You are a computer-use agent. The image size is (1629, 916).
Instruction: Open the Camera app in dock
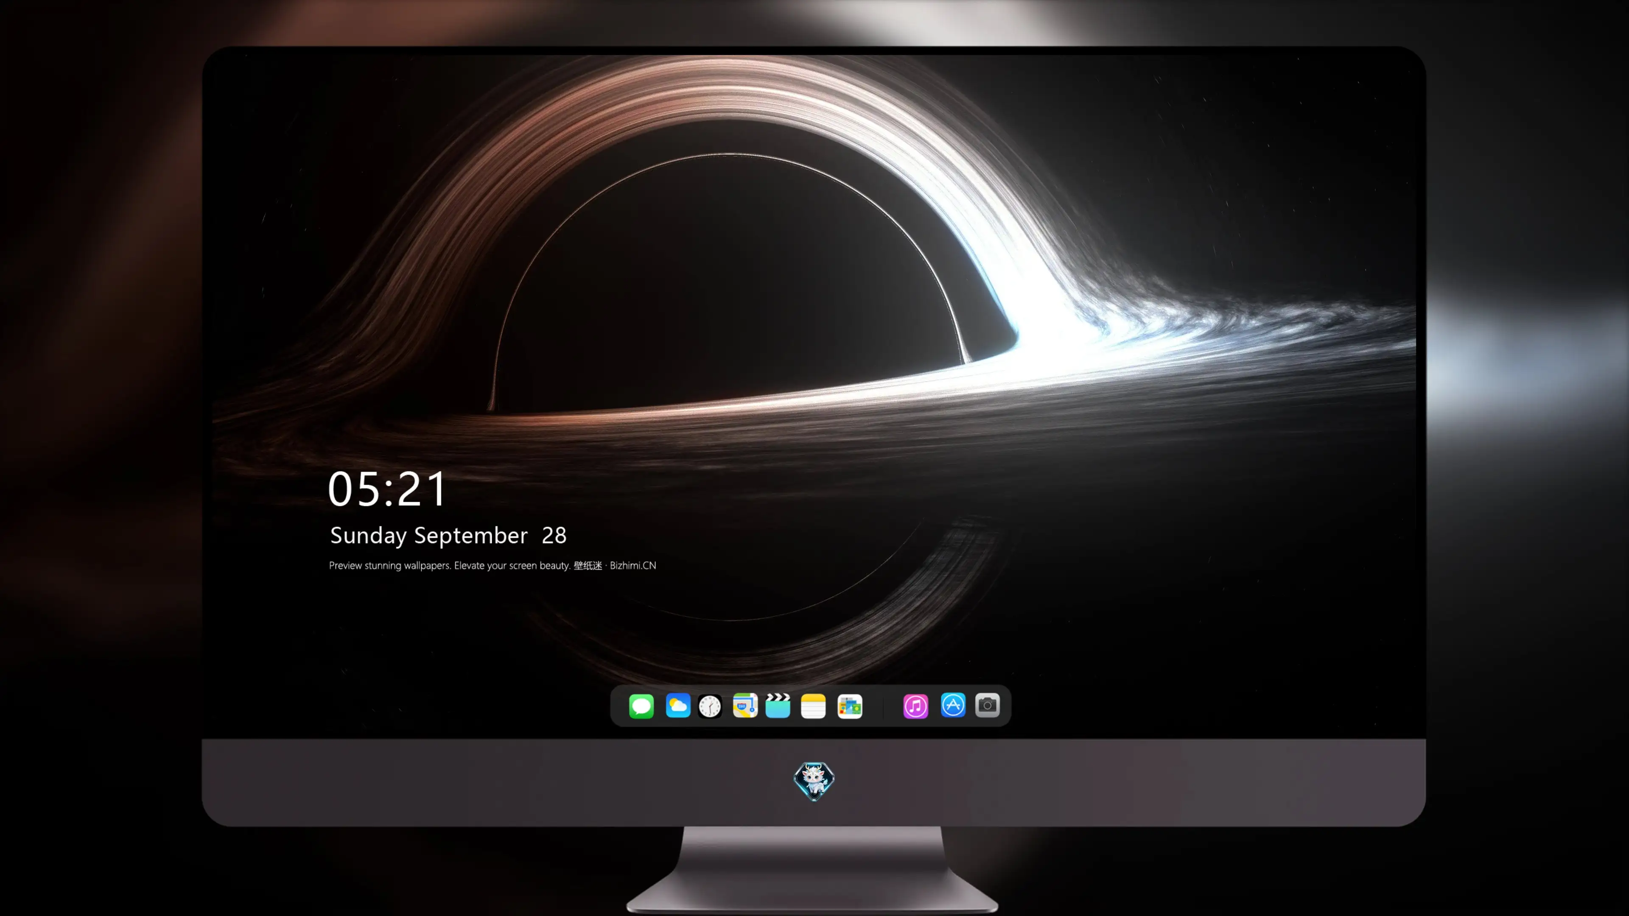point(987,705)
